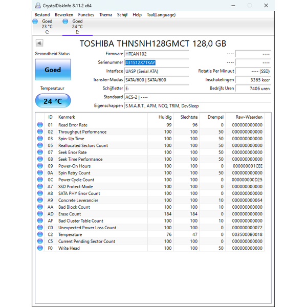Select raw value '000000000D25'
The width and height of the screenshot is (307, 307).
click(247, 180)
